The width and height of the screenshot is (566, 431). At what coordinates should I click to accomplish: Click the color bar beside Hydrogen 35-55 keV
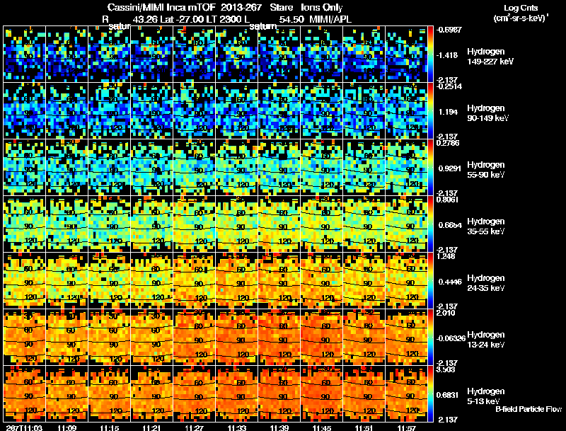coord(430,224)
